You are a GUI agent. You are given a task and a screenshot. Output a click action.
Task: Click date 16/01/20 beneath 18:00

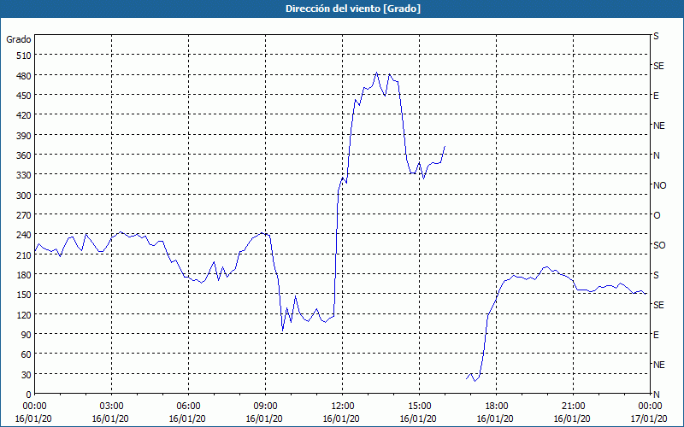495,418
